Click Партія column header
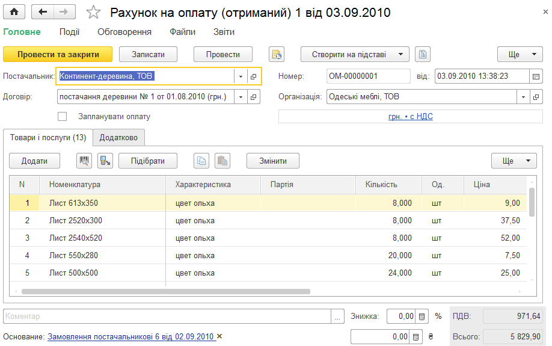The height and width of the screenshot is (346, 552). click(x=308, y=185)
